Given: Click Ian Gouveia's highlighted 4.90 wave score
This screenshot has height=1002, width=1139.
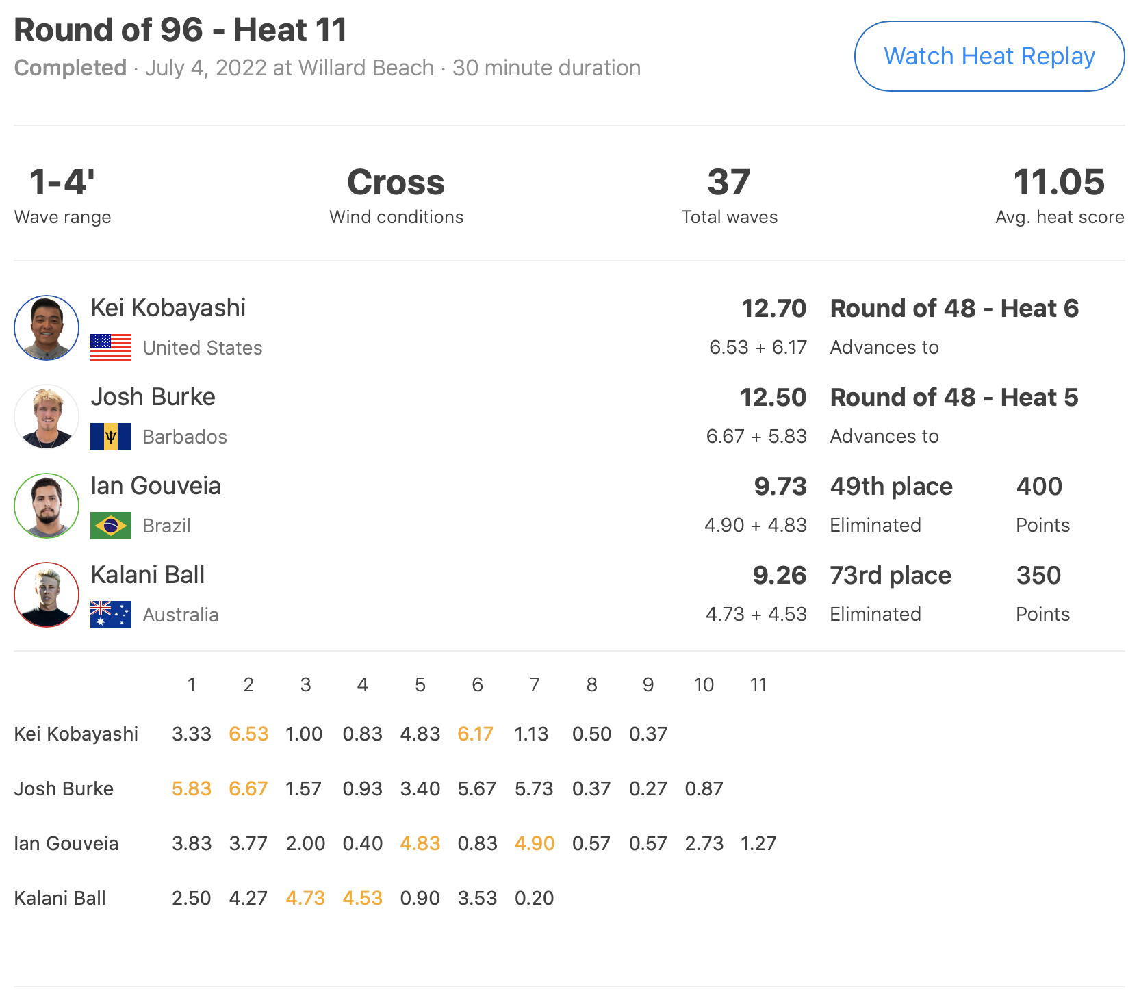Looking at the screenshot, I should coord(535,843).
